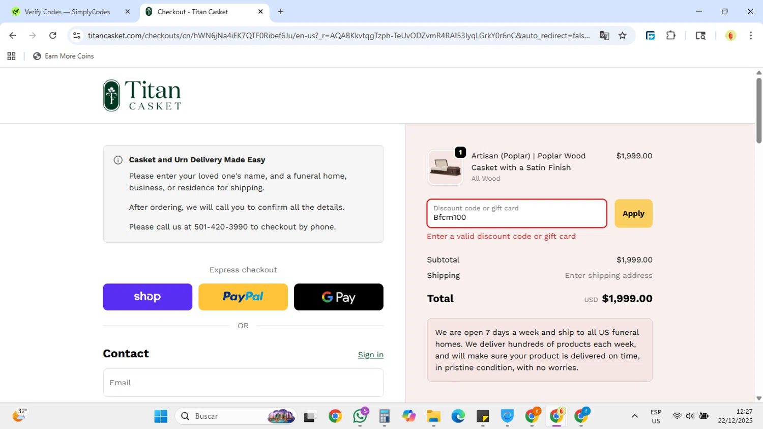The width and height of the screenshot is (763, 429).
Task: Open the Chrome three-dot menu
Action: click(751, 36)
